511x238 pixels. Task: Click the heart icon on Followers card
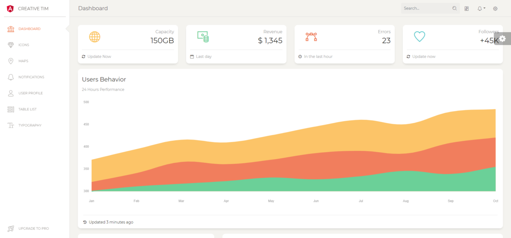click(x=419, y=37)
